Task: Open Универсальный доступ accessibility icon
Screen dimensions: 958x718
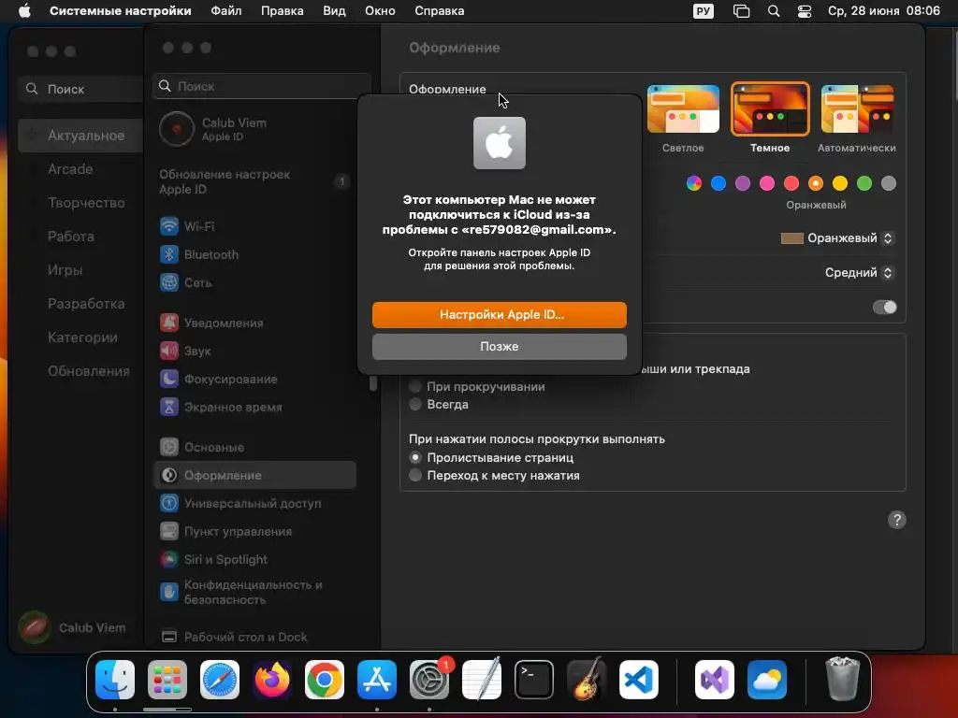Action: pyautogui.click(x=169, y=503)
